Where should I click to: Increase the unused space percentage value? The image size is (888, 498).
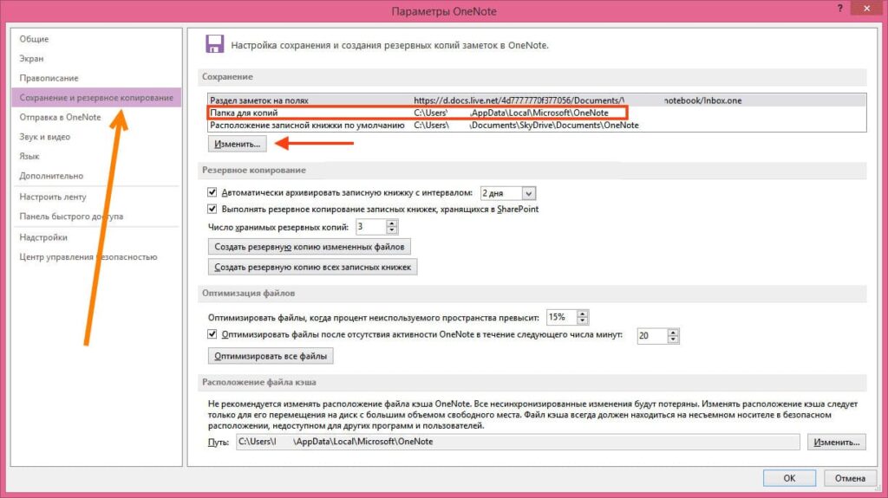pos(582,314)
